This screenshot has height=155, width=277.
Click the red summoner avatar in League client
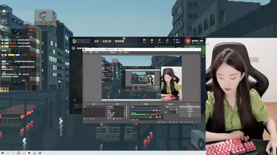[188, 41]
